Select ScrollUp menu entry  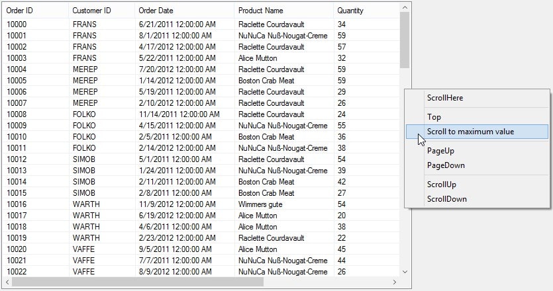pyautogui.click(x=478, y=185)
